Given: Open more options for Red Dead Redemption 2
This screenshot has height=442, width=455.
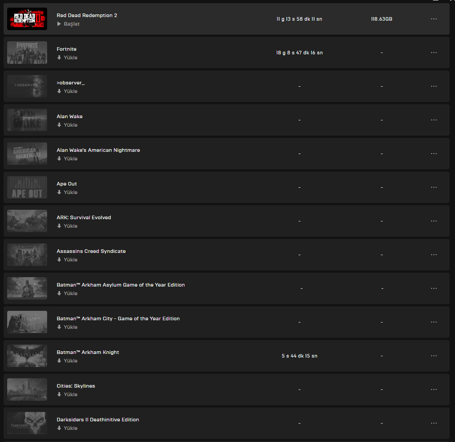Looking at the screenshot, I should (x=434, y=19).
